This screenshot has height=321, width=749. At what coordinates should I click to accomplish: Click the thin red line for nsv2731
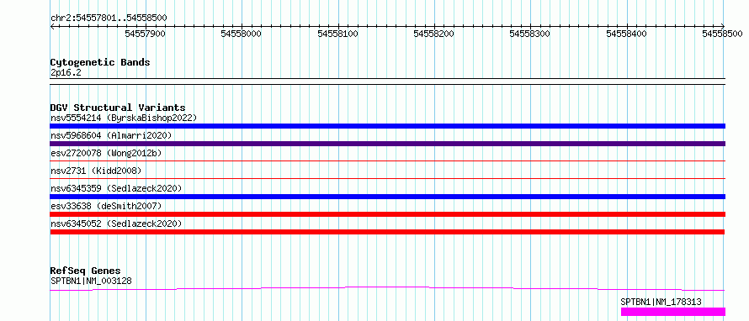pyautogui.click(x=387, y=178)
